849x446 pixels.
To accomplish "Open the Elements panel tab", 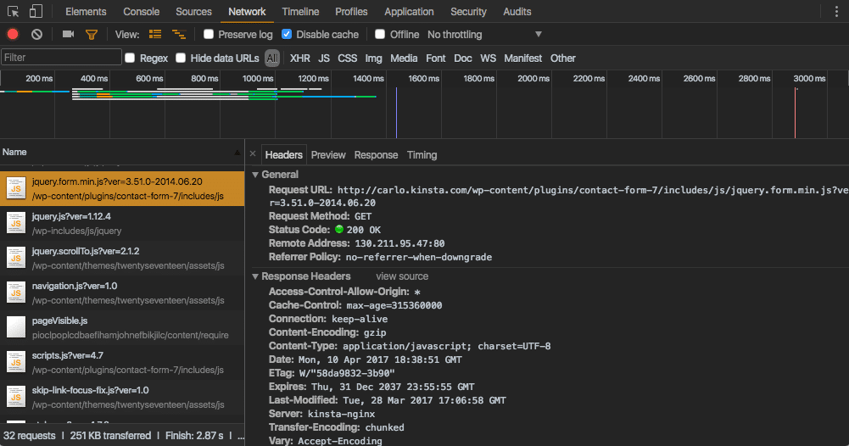I will click(86, 11).
